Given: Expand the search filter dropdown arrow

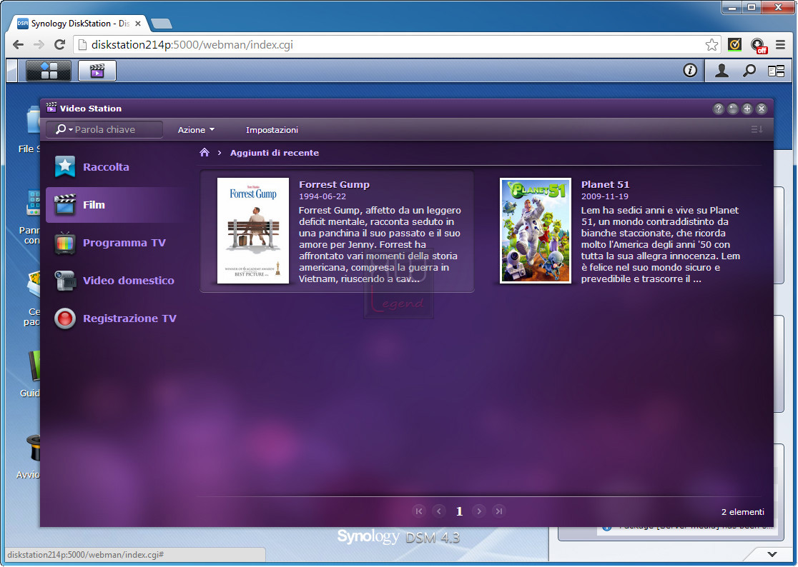Looking at the screenshot, I should 71,129.
